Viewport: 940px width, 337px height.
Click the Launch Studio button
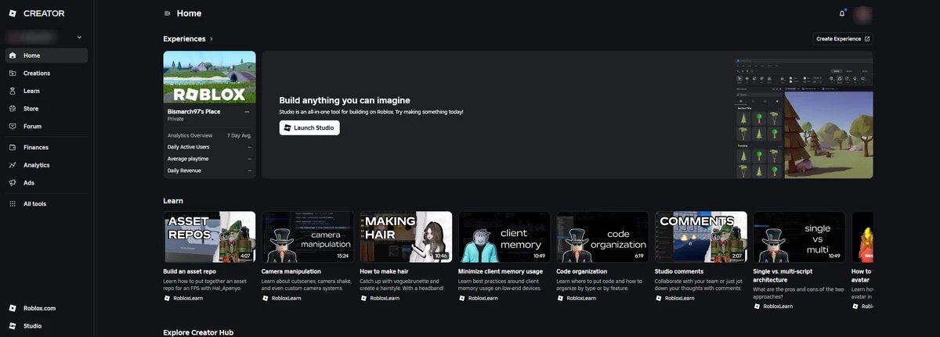tap(309, 127)
